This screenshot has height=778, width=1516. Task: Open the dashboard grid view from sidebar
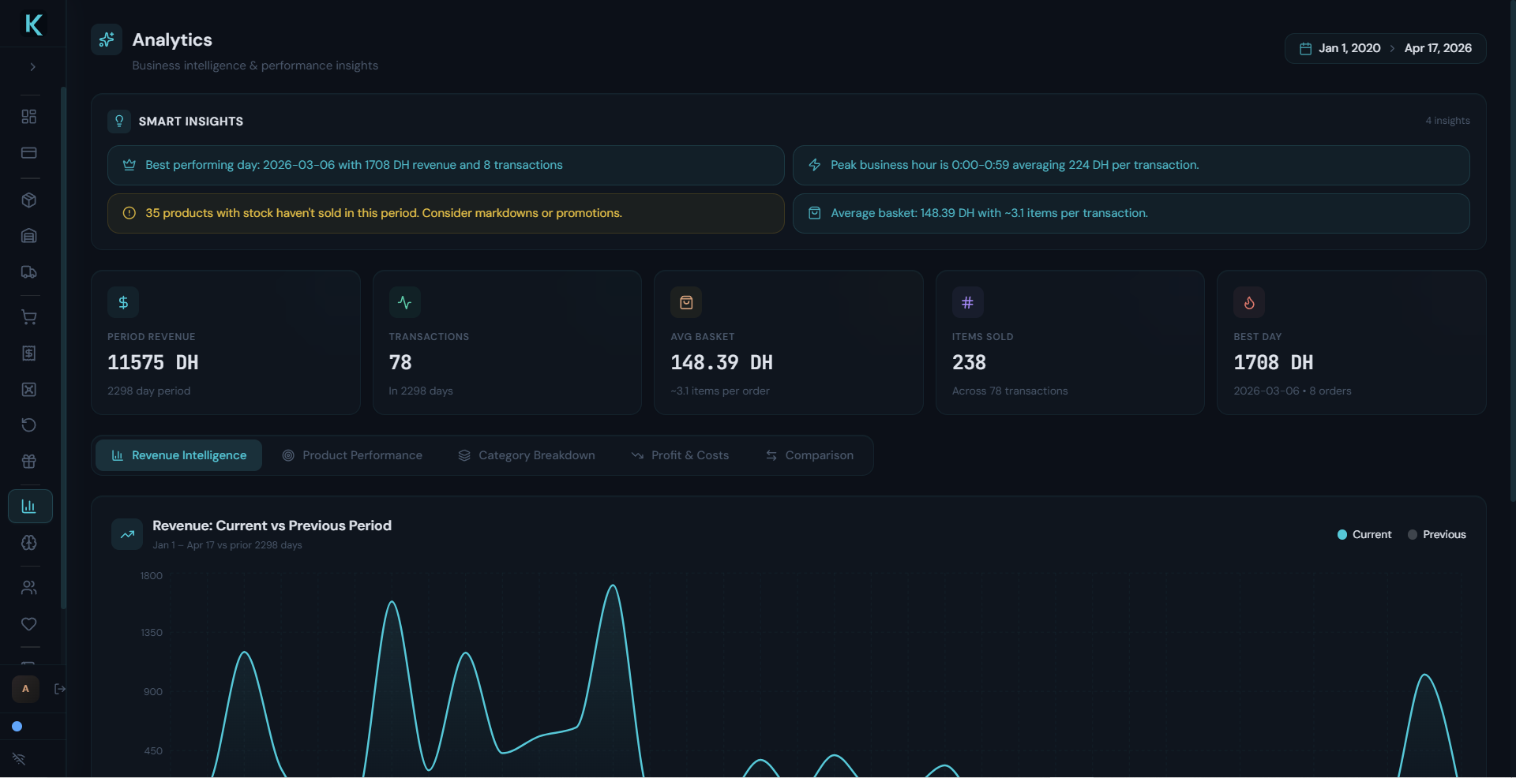pos(29,116)
